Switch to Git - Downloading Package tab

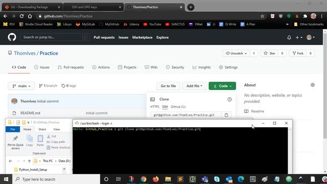(32, 7)
